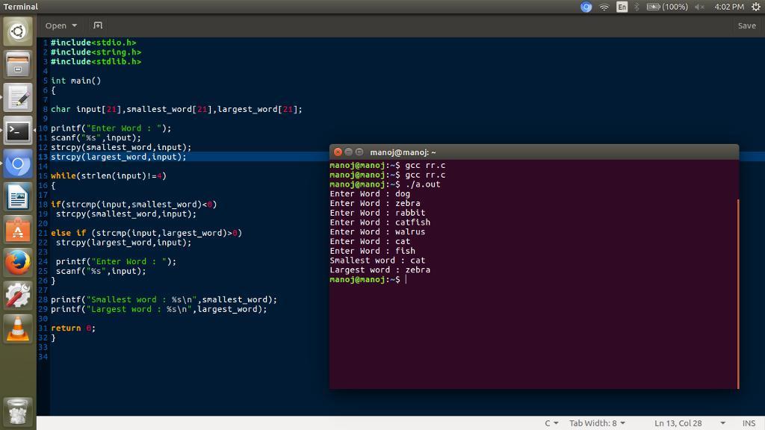The height and width of the screenshot is (430, 765).
Task: Open the Trash in the launcher
Action: [x=18, y=411]
